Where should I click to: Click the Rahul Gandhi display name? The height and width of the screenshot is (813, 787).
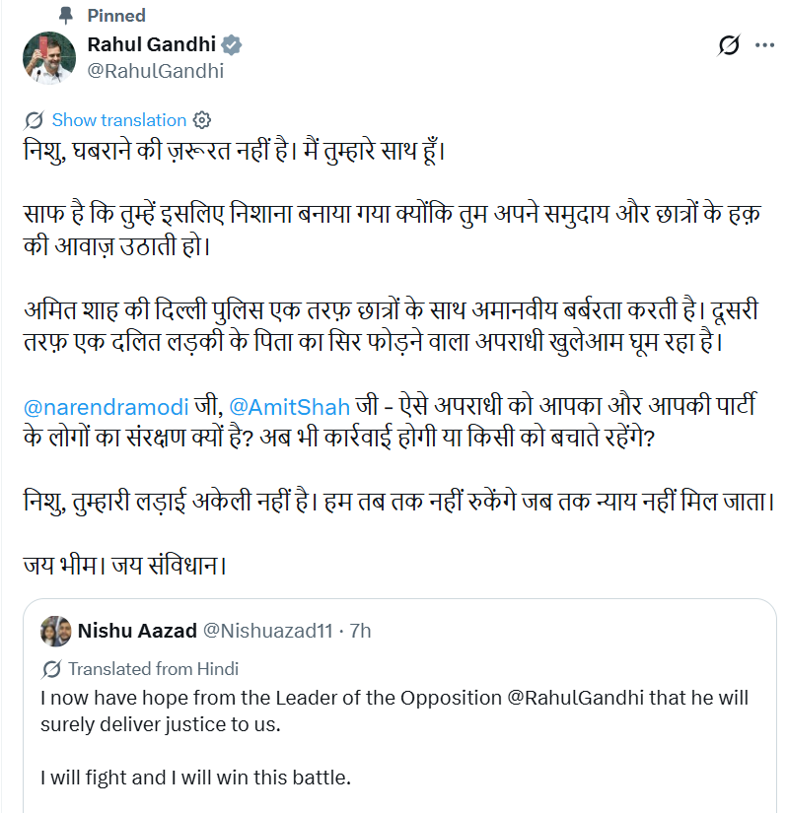click(152, 44)
